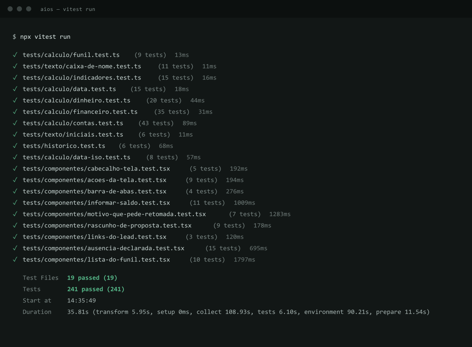Open the motivo-que-pede-retomada.test.tsx path
Viewport: 472px width, 347px height.
(x=114, y=214)
